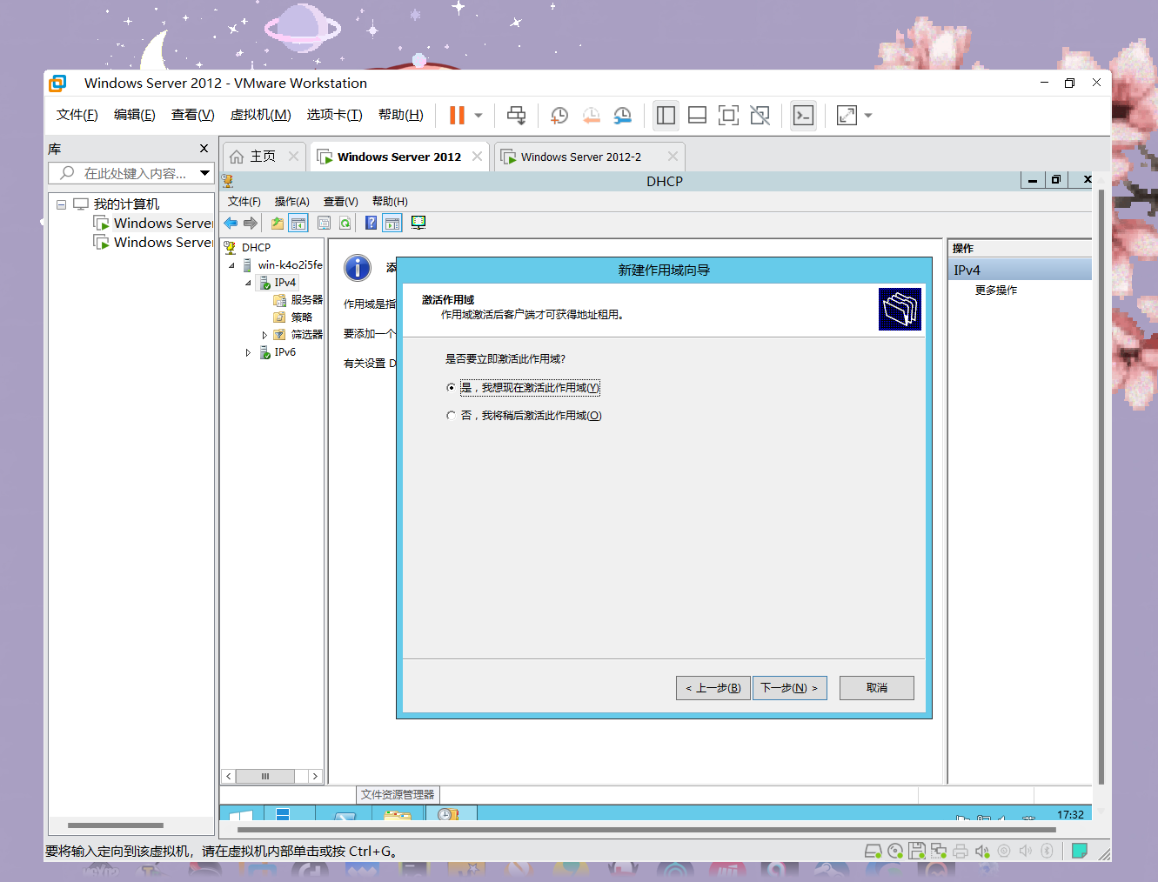The width and height of the screenshot is (1158, 882).
Task: Toggle the console view icon
Action: click(803, 115)
